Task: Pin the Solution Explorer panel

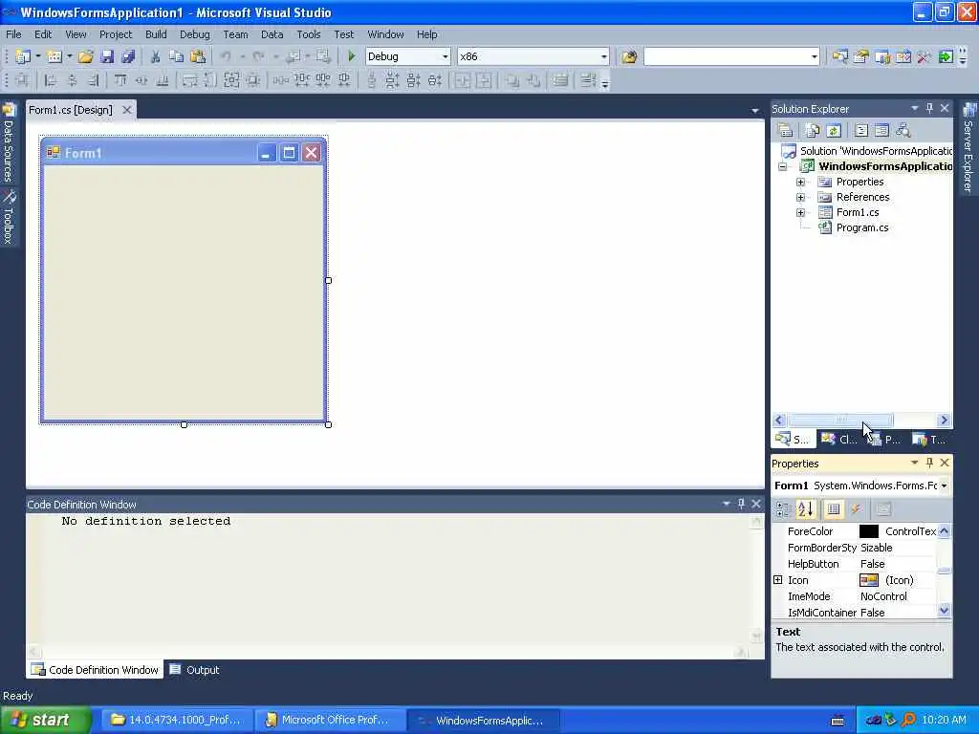Action: pos(929,108)
